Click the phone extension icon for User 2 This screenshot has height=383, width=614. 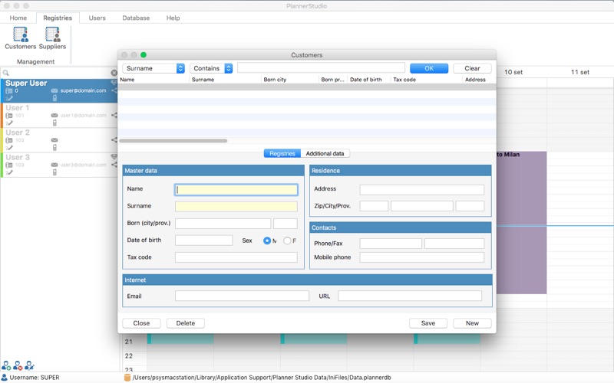(x=9, y=140)
